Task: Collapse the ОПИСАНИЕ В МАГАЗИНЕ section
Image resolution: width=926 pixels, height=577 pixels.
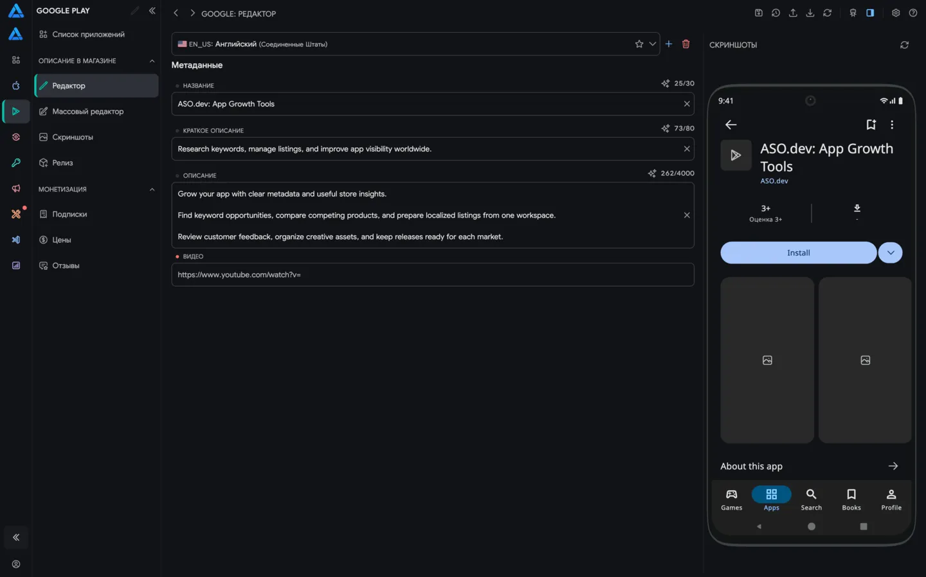Action: pos(152,61)
